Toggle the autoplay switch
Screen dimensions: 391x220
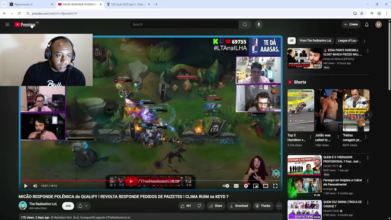pyautogui.click(x=226, y=186)
